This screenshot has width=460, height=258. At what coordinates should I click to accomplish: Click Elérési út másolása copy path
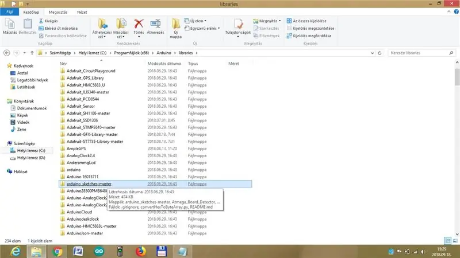pyautogui.click(x=58, y=28)
